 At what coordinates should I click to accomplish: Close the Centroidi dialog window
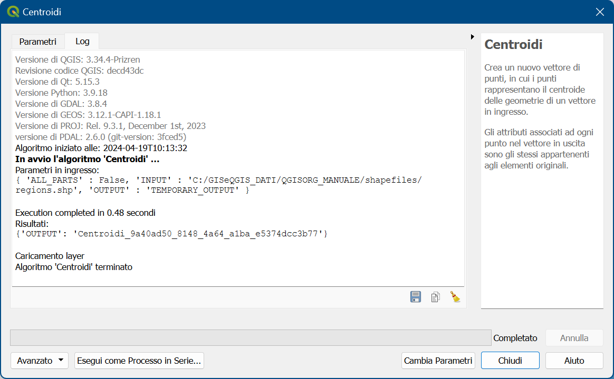[600, 12]
